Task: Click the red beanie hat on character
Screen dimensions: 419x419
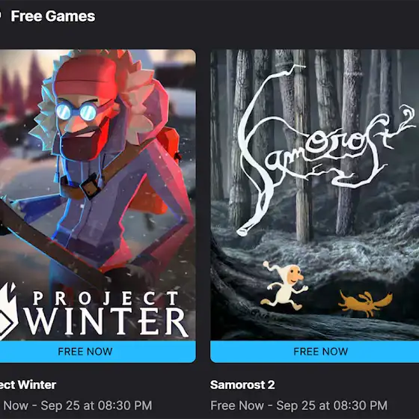Action: [x=86, y=78]
